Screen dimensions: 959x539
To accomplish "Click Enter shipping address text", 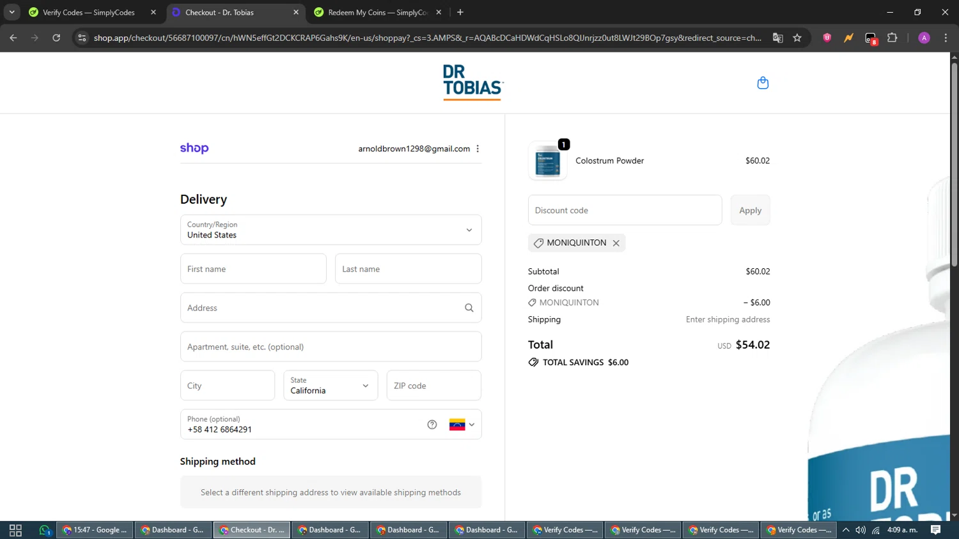I will pyautogui.click(x=728, y=319).
